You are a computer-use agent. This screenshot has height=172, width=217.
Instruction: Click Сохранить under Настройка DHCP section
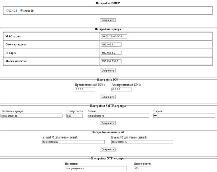pyautogui.click(x=108, y=20)
